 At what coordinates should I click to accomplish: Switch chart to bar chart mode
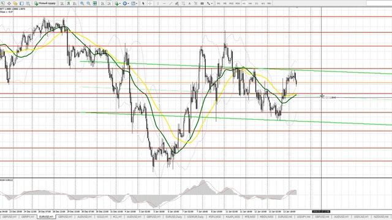[61, 4]
